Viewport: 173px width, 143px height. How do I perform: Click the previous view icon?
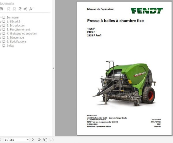tap(45, 140)
